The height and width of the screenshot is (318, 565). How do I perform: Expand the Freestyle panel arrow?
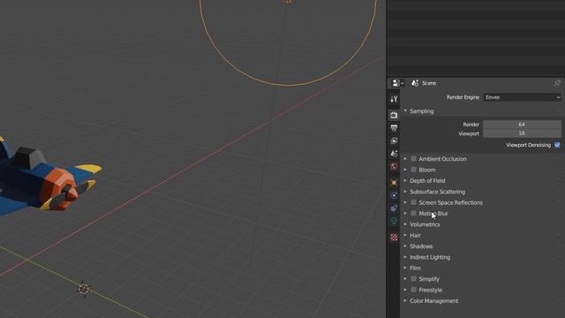(405, 290)
